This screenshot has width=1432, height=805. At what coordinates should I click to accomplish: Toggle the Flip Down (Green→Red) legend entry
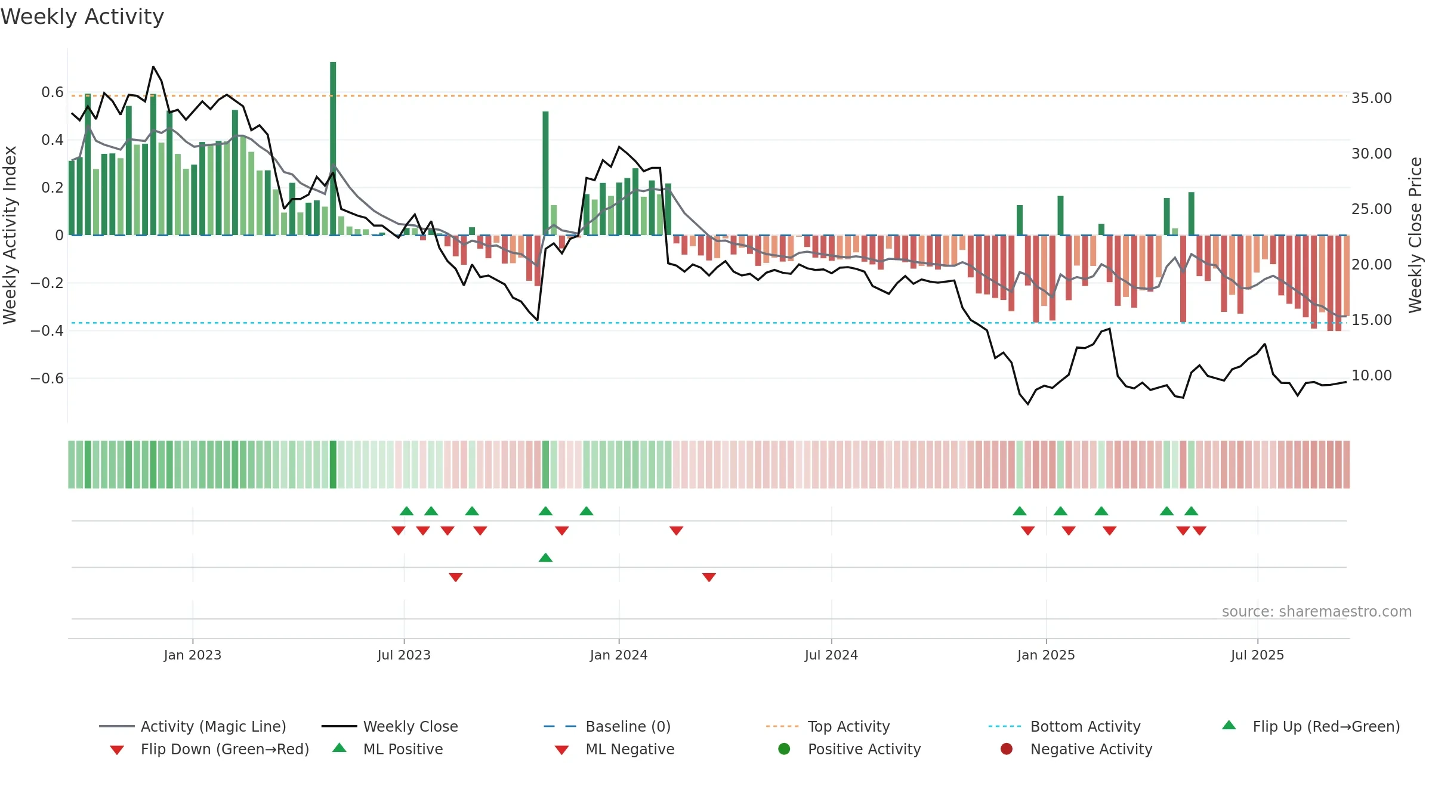point(209,749)
